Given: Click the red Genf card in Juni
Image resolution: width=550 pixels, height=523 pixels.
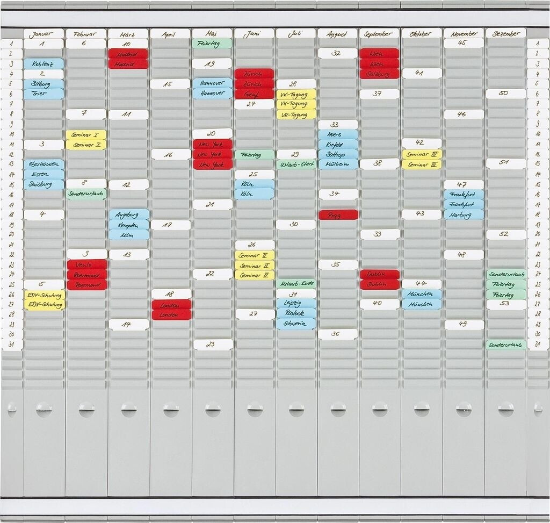Looking at the screenshot, I should coord(254,94).
